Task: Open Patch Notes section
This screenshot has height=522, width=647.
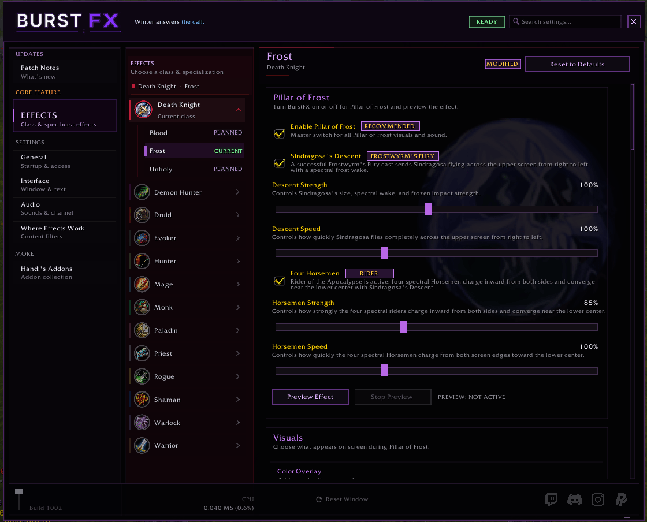Action: pos(65,72)
